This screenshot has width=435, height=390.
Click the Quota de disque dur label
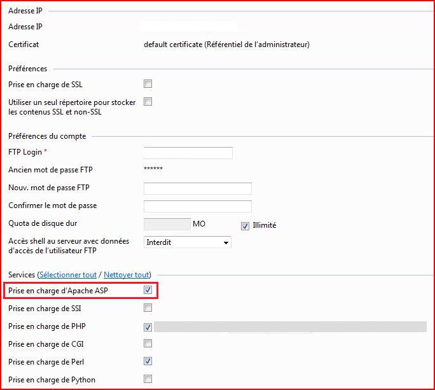click(43, 223)
